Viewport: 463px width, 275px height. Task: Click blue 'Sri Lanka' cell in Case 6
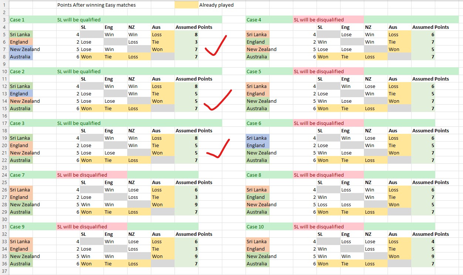pyautogui.click(x=258, y=138)
